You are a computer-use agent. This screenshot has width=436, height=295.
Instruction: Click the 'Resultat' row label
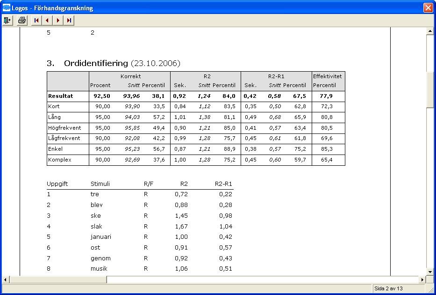click(x=60, y=96)
